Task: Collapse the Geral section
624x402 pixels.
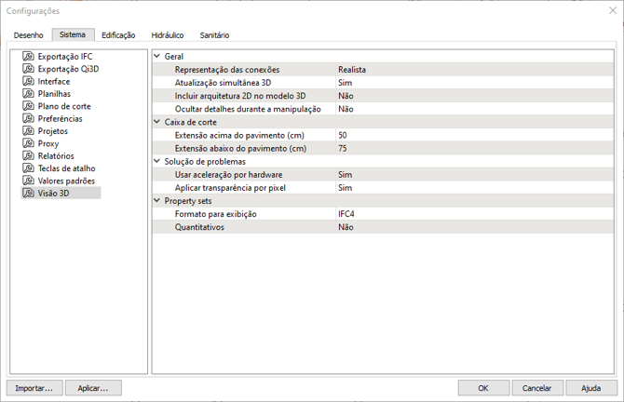Action: 156,57
